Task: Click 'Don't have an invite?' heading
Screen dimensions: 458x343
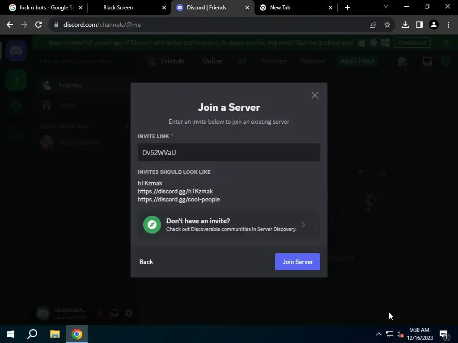Action: (198, 221)
